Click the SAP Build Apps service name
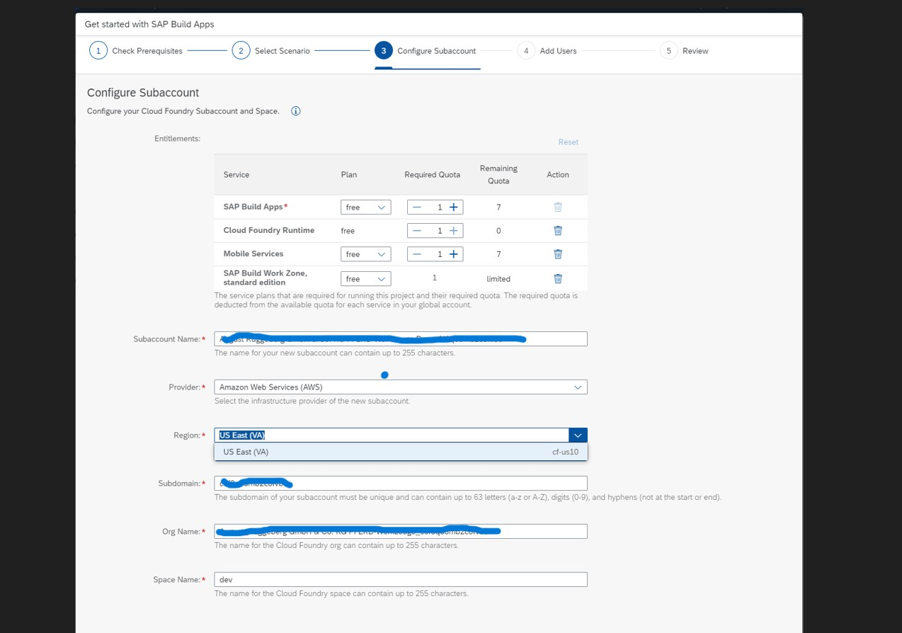The image size is (902, 633). click(x=253, y=207)
